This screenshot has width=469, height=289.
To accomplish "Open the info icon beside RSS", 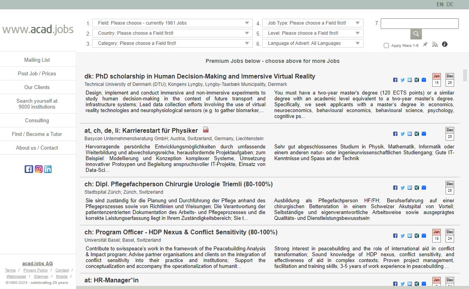I will (x=444, y=44).
